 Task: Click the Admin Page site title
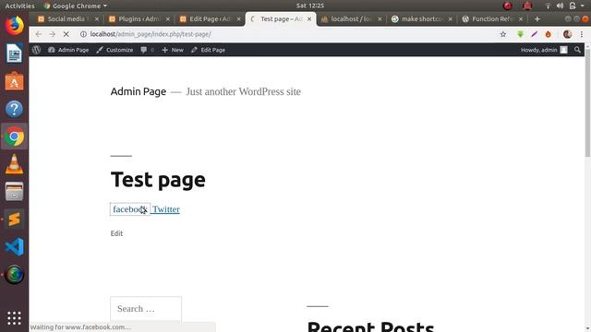tap(139, 91)
